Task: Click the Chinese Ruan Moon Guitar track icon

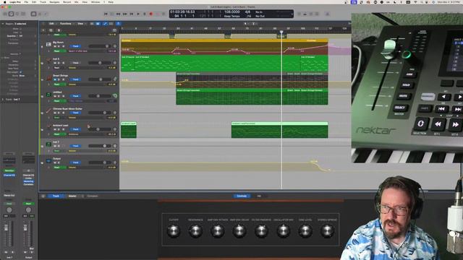Action: (48, 111)
